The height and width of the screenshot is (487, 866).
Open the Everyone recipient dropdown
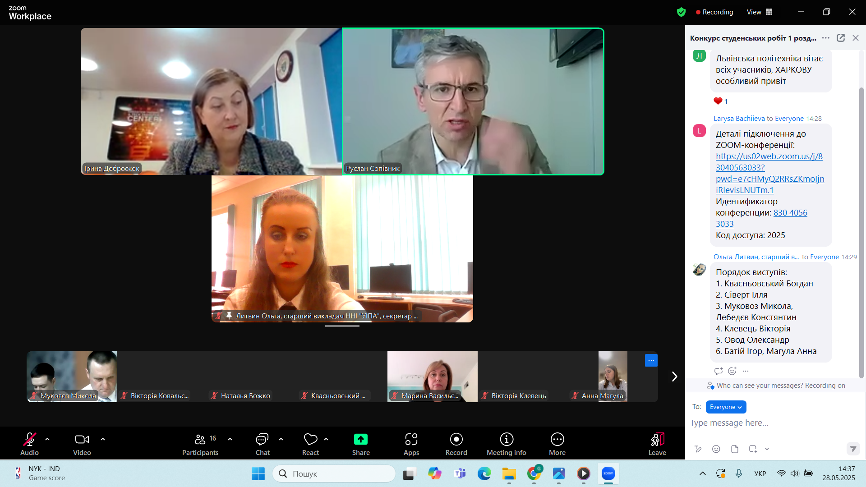(x=726, y=407)
